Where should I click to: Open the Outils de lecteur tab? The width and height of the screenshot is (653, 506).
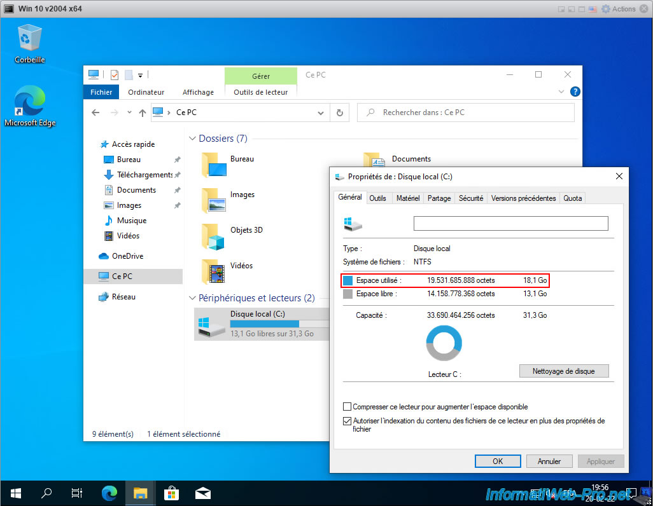(261, 92)
